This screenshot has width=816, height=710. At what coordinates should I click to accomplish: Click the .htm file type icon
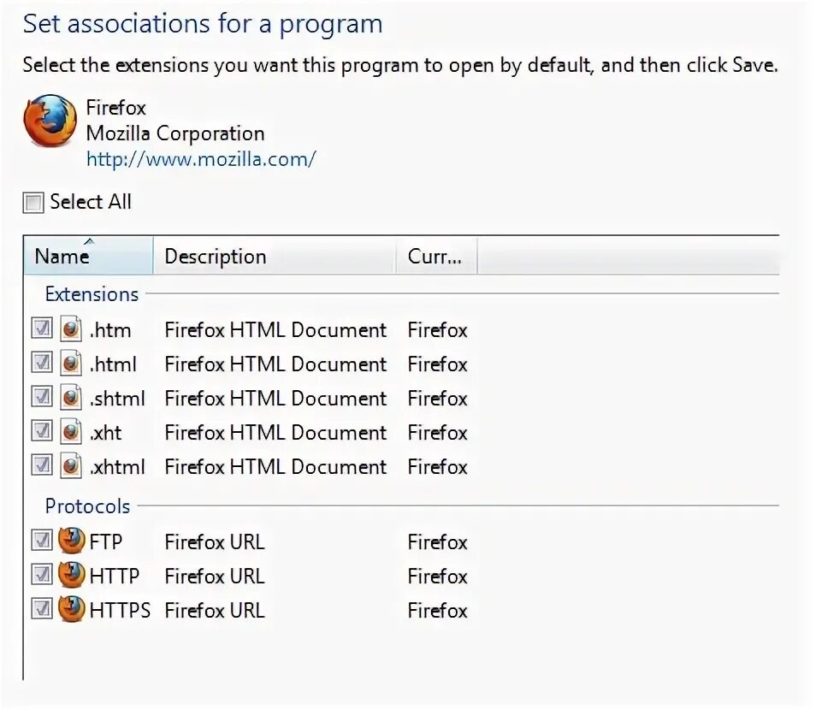click(x=71, y=329)
